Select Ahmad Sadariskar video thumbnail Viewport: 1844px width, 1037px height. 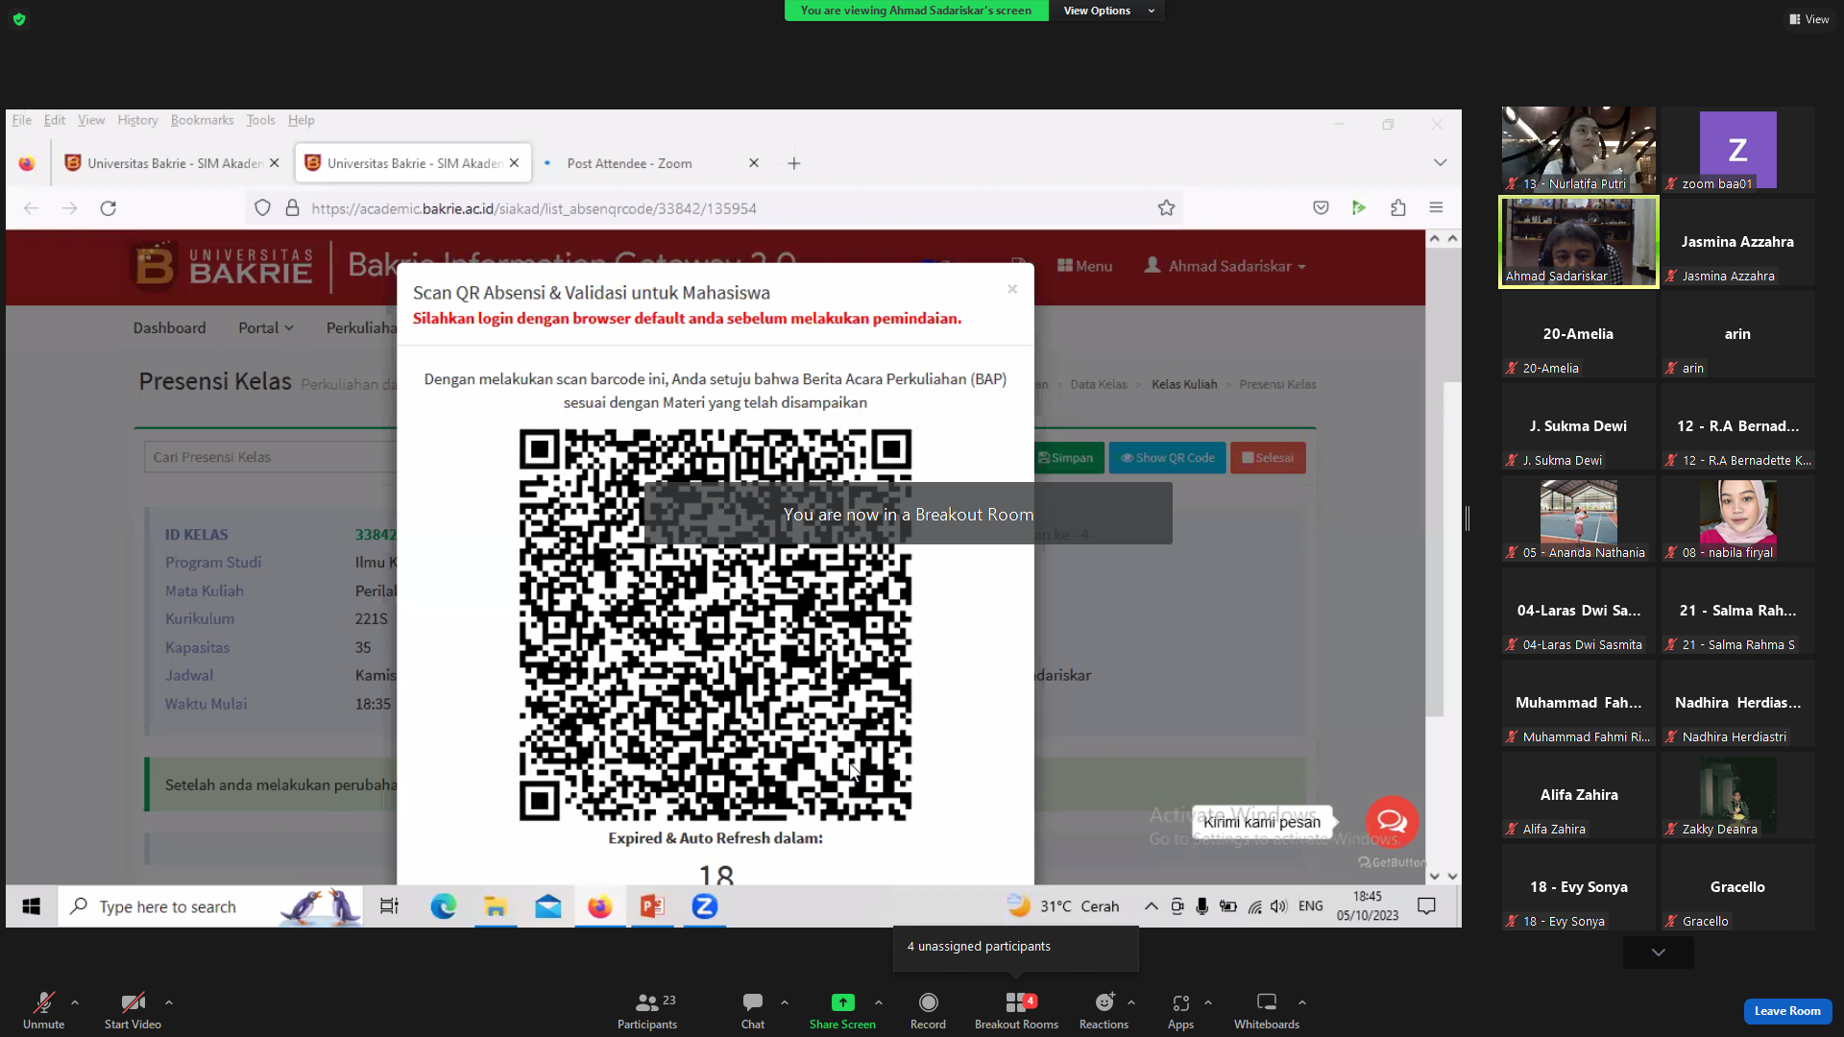point(1579,242)
